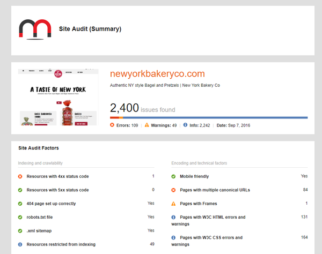Click info icon beside W3C CSS errors
The width and height of the screenshot is (322, 254).
pos(173,237)
